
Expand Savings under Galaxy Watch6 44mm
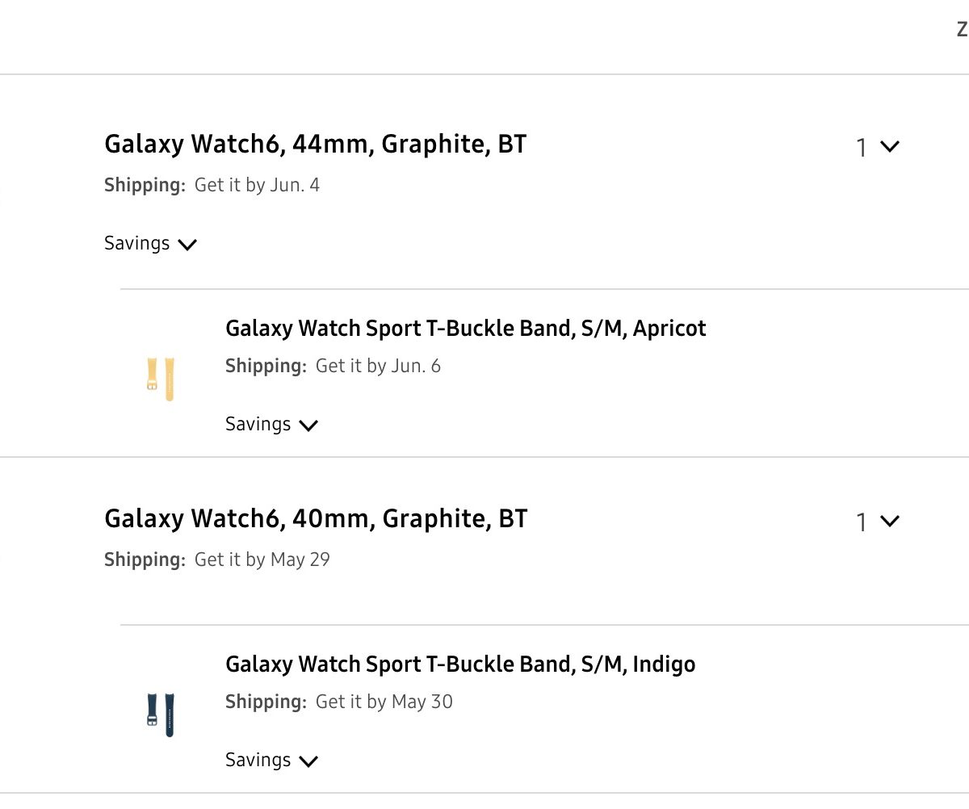pos(150,244)
